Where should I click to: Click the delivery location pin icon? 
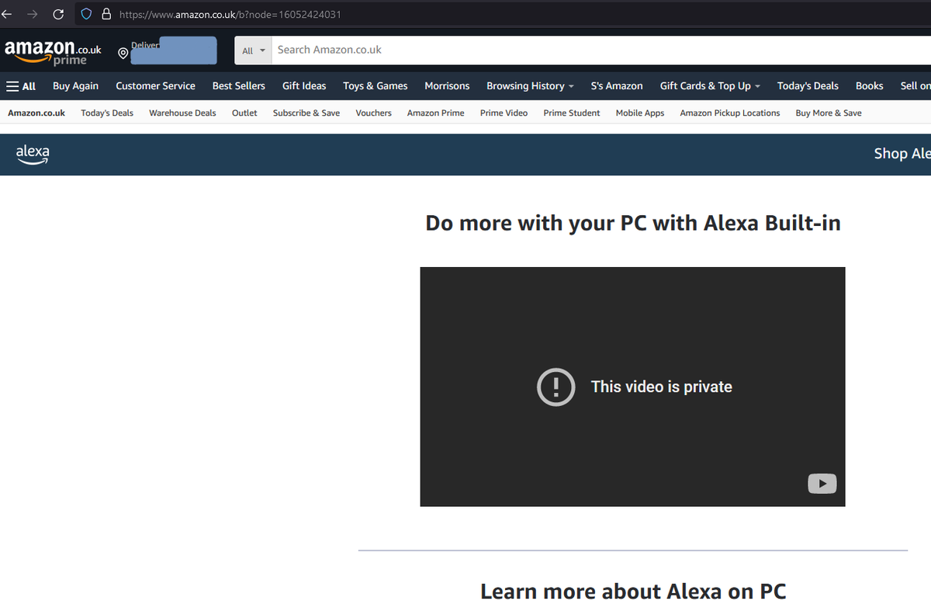click(123, 54)
